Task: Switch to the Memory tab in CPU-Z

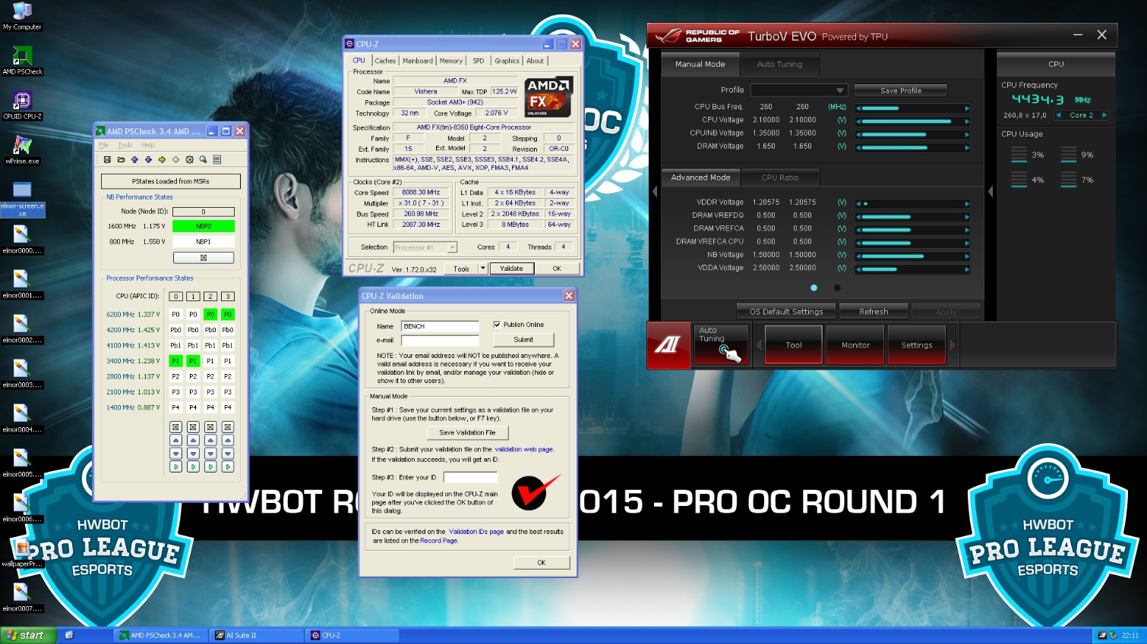Action: pyautogui.click(x=451, y=61)
